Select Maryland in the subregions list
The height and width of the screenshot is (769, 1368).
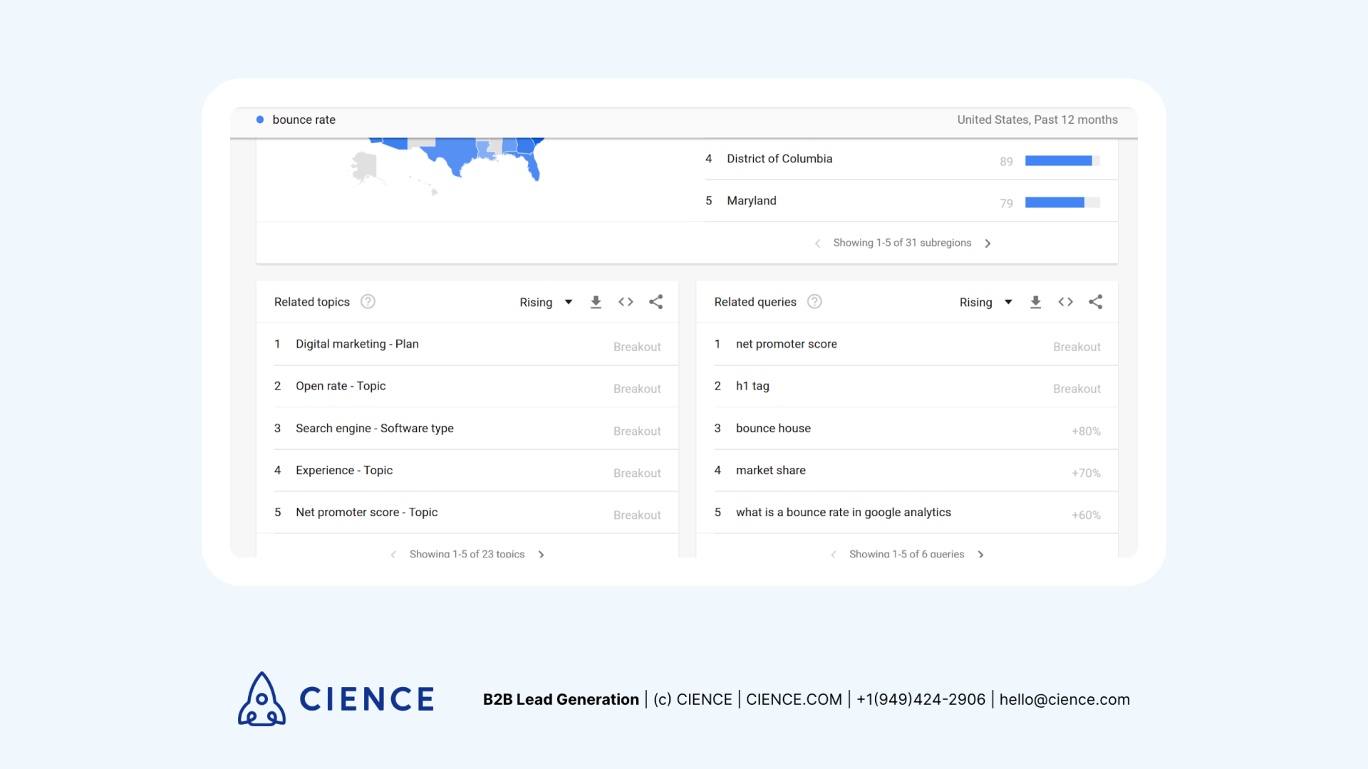point(752,201)
